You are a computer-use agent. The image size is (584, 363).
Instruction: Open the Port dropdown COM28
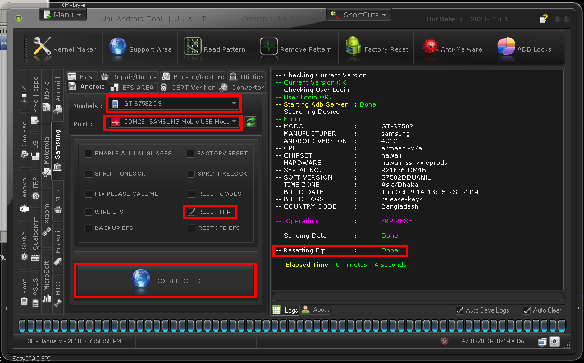pyautogui.click(x=174, y=122)
